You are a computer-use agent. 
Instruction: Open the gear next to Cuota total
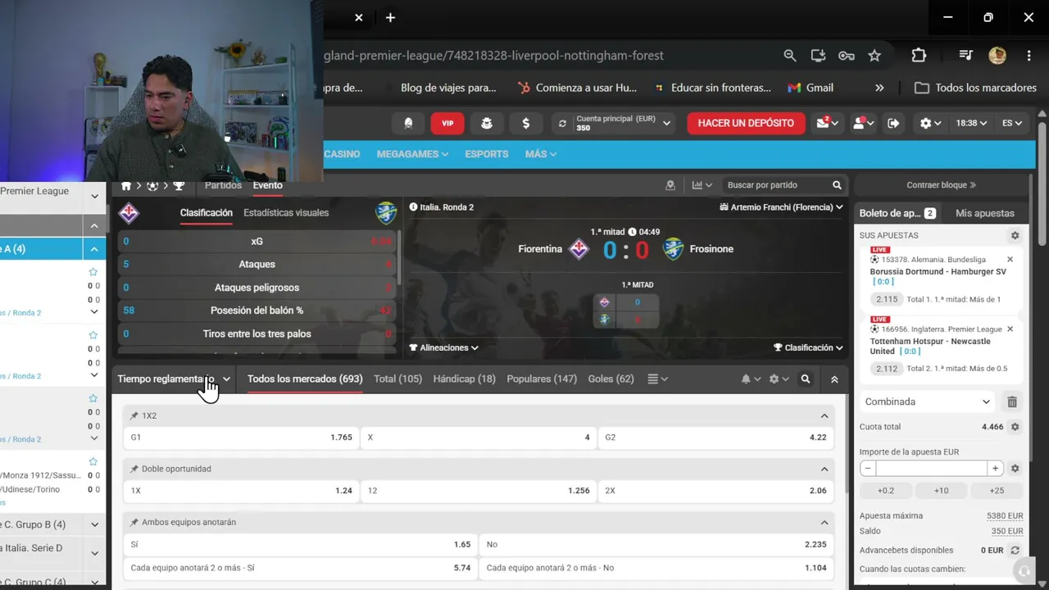(1015, 427)
